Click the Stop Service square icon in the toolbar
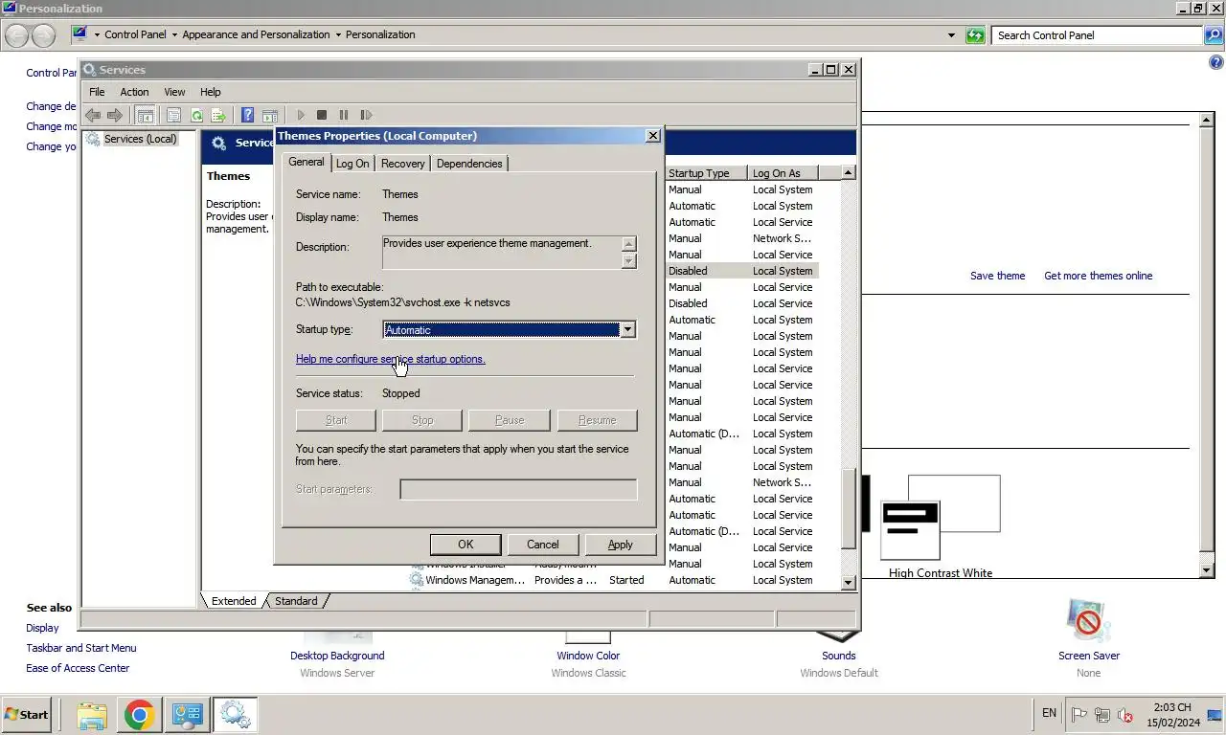This screenshot has height=735, width=1226. tap(322, 115)
